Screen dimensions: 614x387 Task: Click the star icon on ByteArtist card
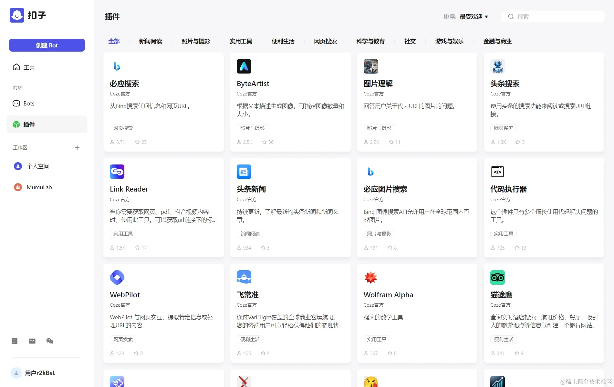tap(265, 142)
